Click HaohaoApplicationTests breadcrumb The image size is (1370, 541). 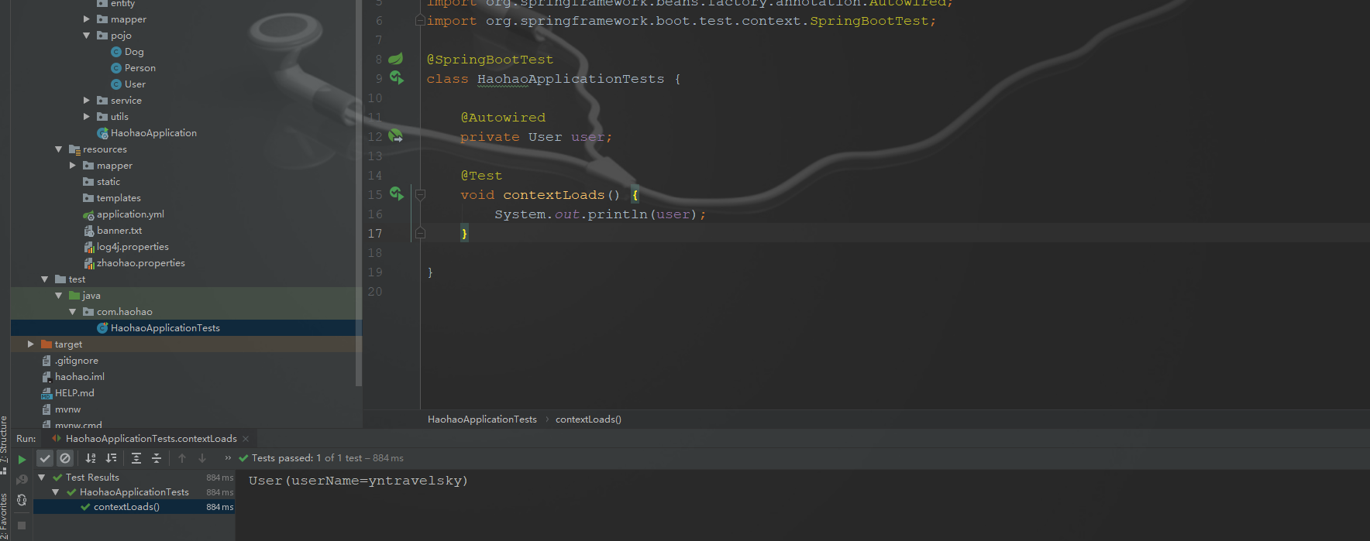tap(482, 419)
